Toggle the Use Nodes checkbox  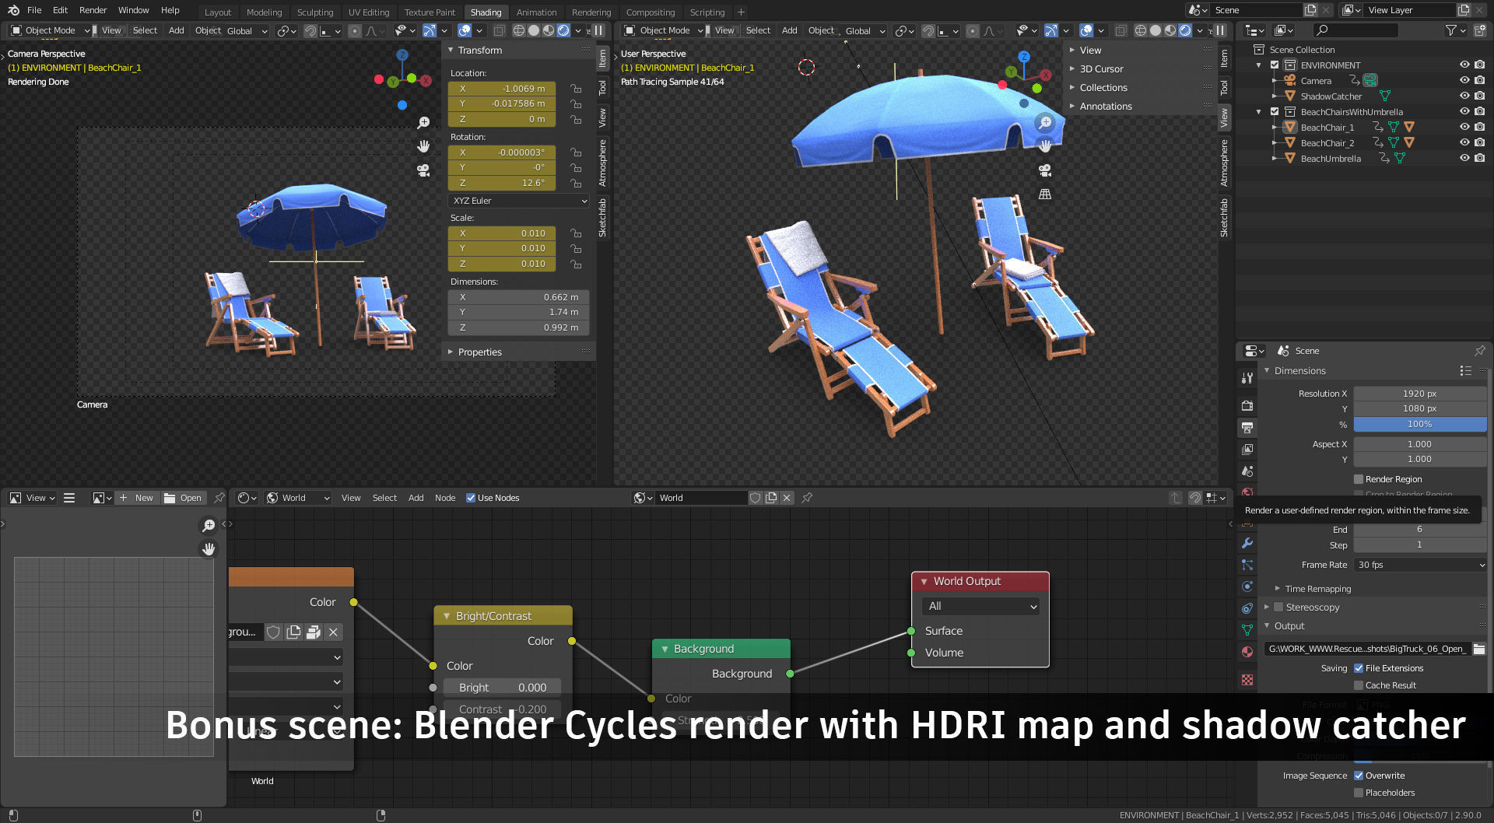point(471,498)
